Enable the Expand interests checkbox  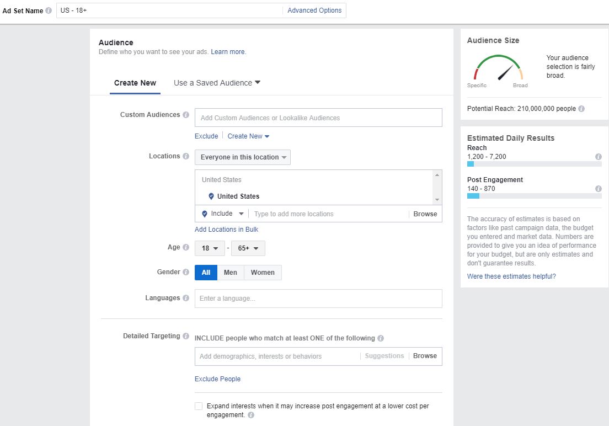tap(199, 406)
